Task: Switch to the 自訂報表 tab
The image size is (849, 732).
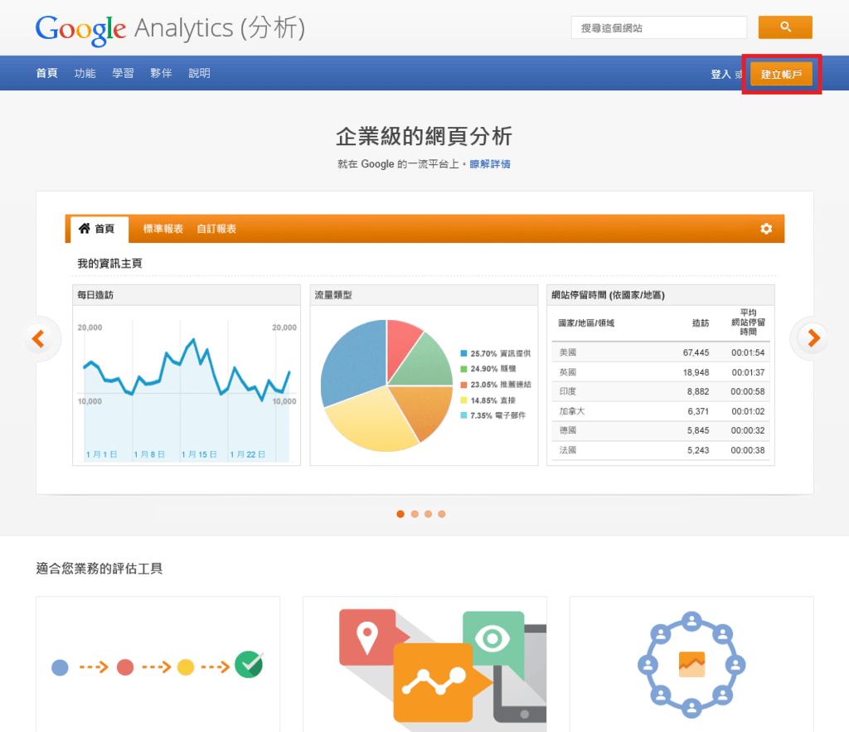Action: coord(216,229)
